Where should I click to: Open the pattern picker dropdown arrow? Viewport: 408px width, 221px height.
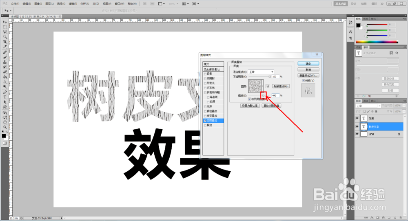click(x=262, y=86)
